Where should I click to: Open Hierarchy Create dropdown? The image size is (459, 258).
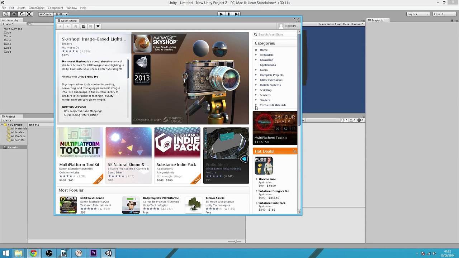click(x=7, y=24)
